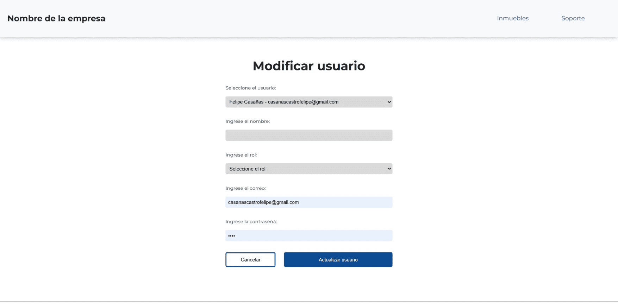Open the user selection dropdown
The height and width of the screenshot is (308, 618).
303,102
